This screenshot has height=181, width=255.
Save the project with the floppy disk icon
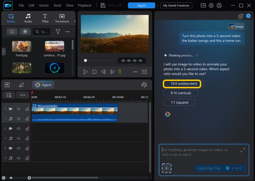tap(103, 5)
